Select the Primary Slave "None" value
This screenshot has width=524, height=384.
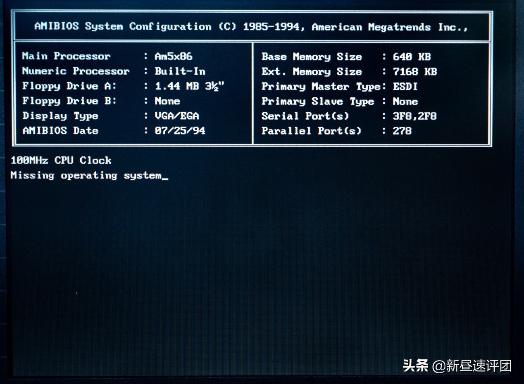tap(405, 101)
